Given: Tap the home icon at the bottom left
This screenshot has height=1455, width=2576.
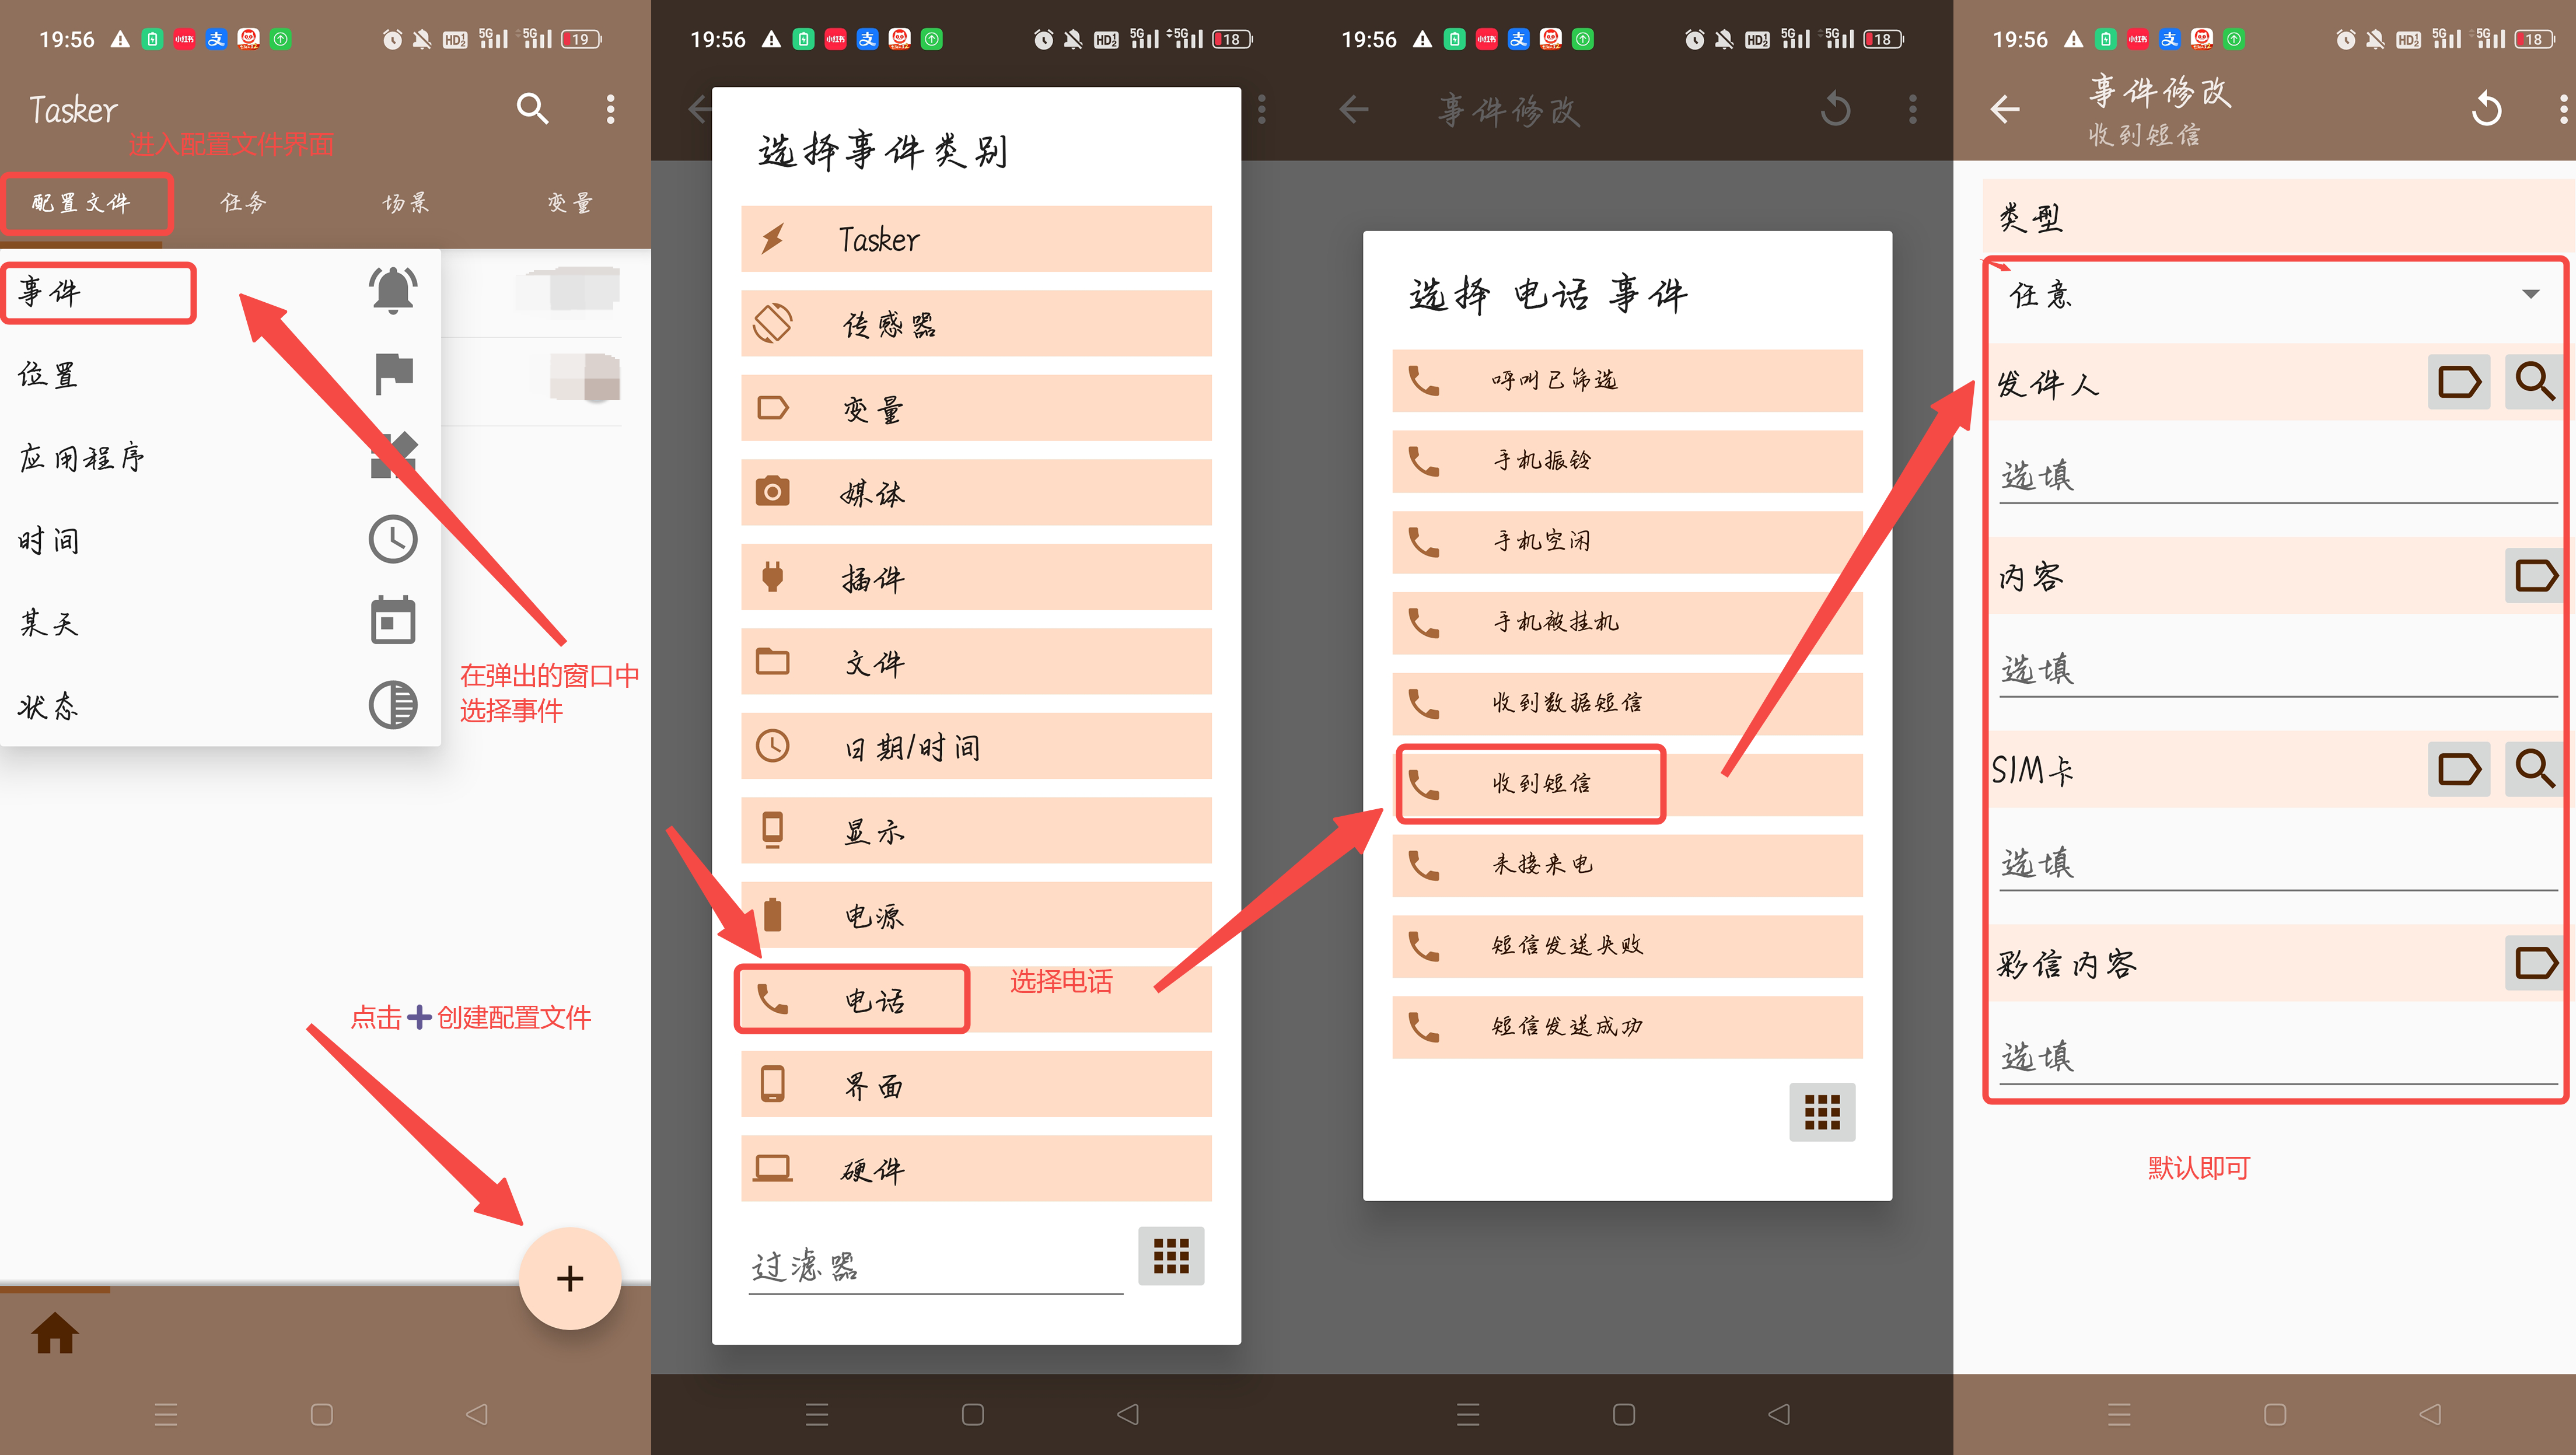Looking at the screenshot, I should tap(55, 1333).
